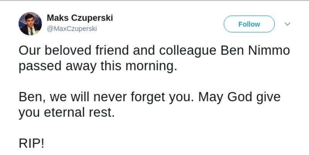Expand the tweet options chevron

click(x=287, y=24)
